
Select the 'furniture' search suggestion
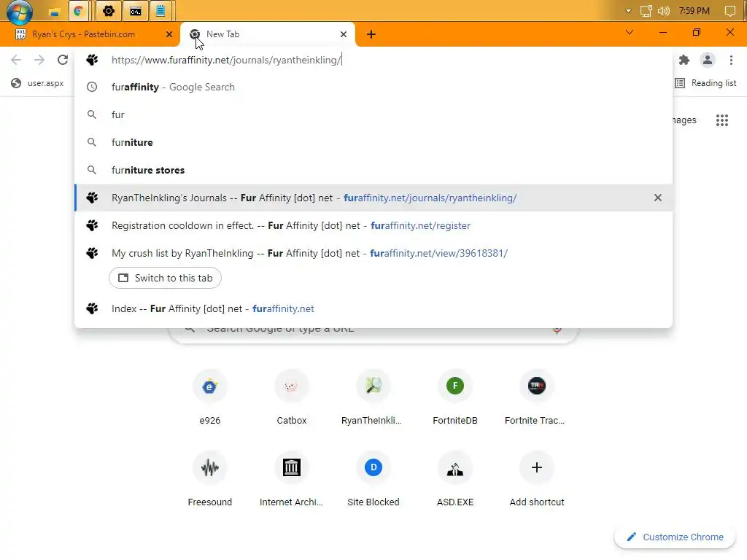pyautogui.click(x=373, y=142)
